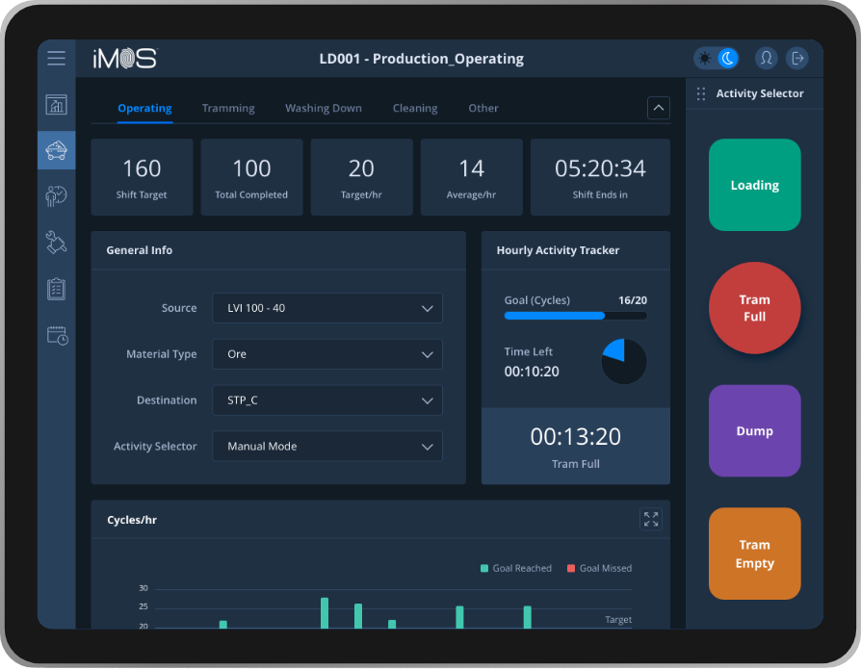Expand the Cycles/hr chart fullscreen
This screenshot has height=670, width=861.
(651, 520)
